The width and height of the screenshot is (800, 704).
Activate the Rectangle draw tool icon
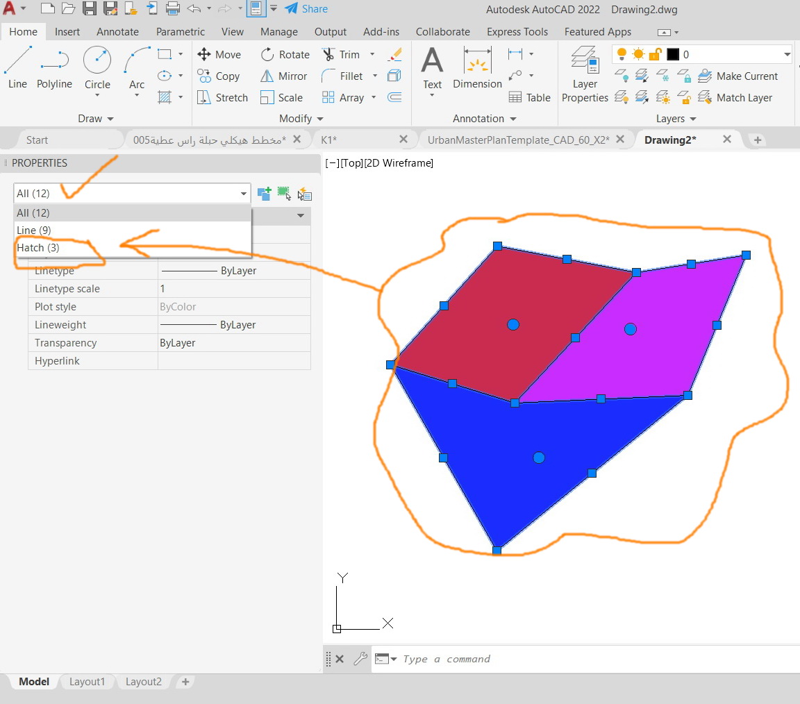coord(165,54)
